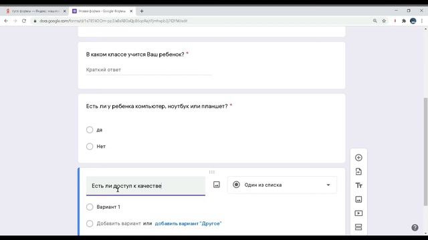The width and height of the screenshot is (428, 240).
Task: Click the 'добавить вариант "Другое"' link
Action: pos(188,223)
